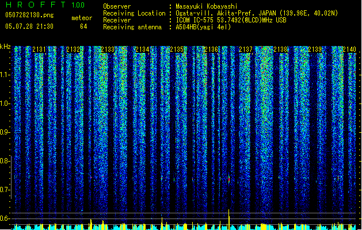Screen dimensions: 362x230
Task: Click the 2132 time marker
Action: point(73,49)
